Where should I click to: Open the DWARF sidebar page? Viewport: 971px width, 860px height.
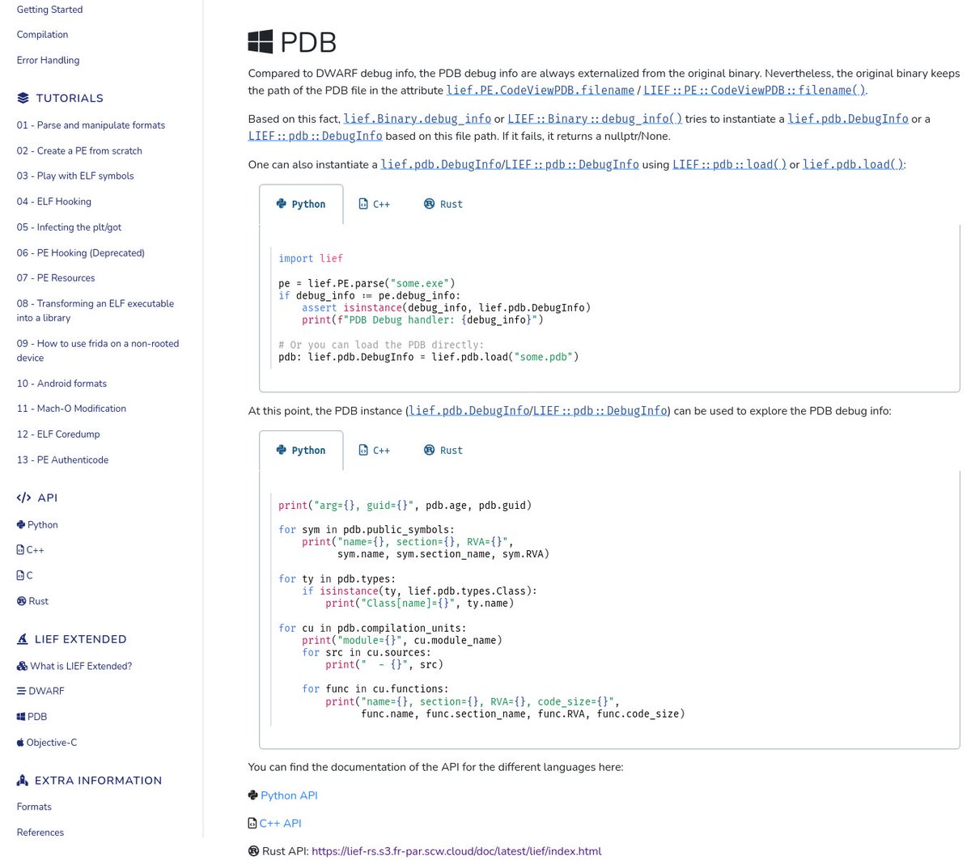click(46, 691)
